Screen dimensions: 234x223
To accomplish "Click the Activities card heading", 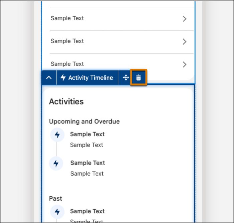I will pyautogui.click(x=66, y=101).
